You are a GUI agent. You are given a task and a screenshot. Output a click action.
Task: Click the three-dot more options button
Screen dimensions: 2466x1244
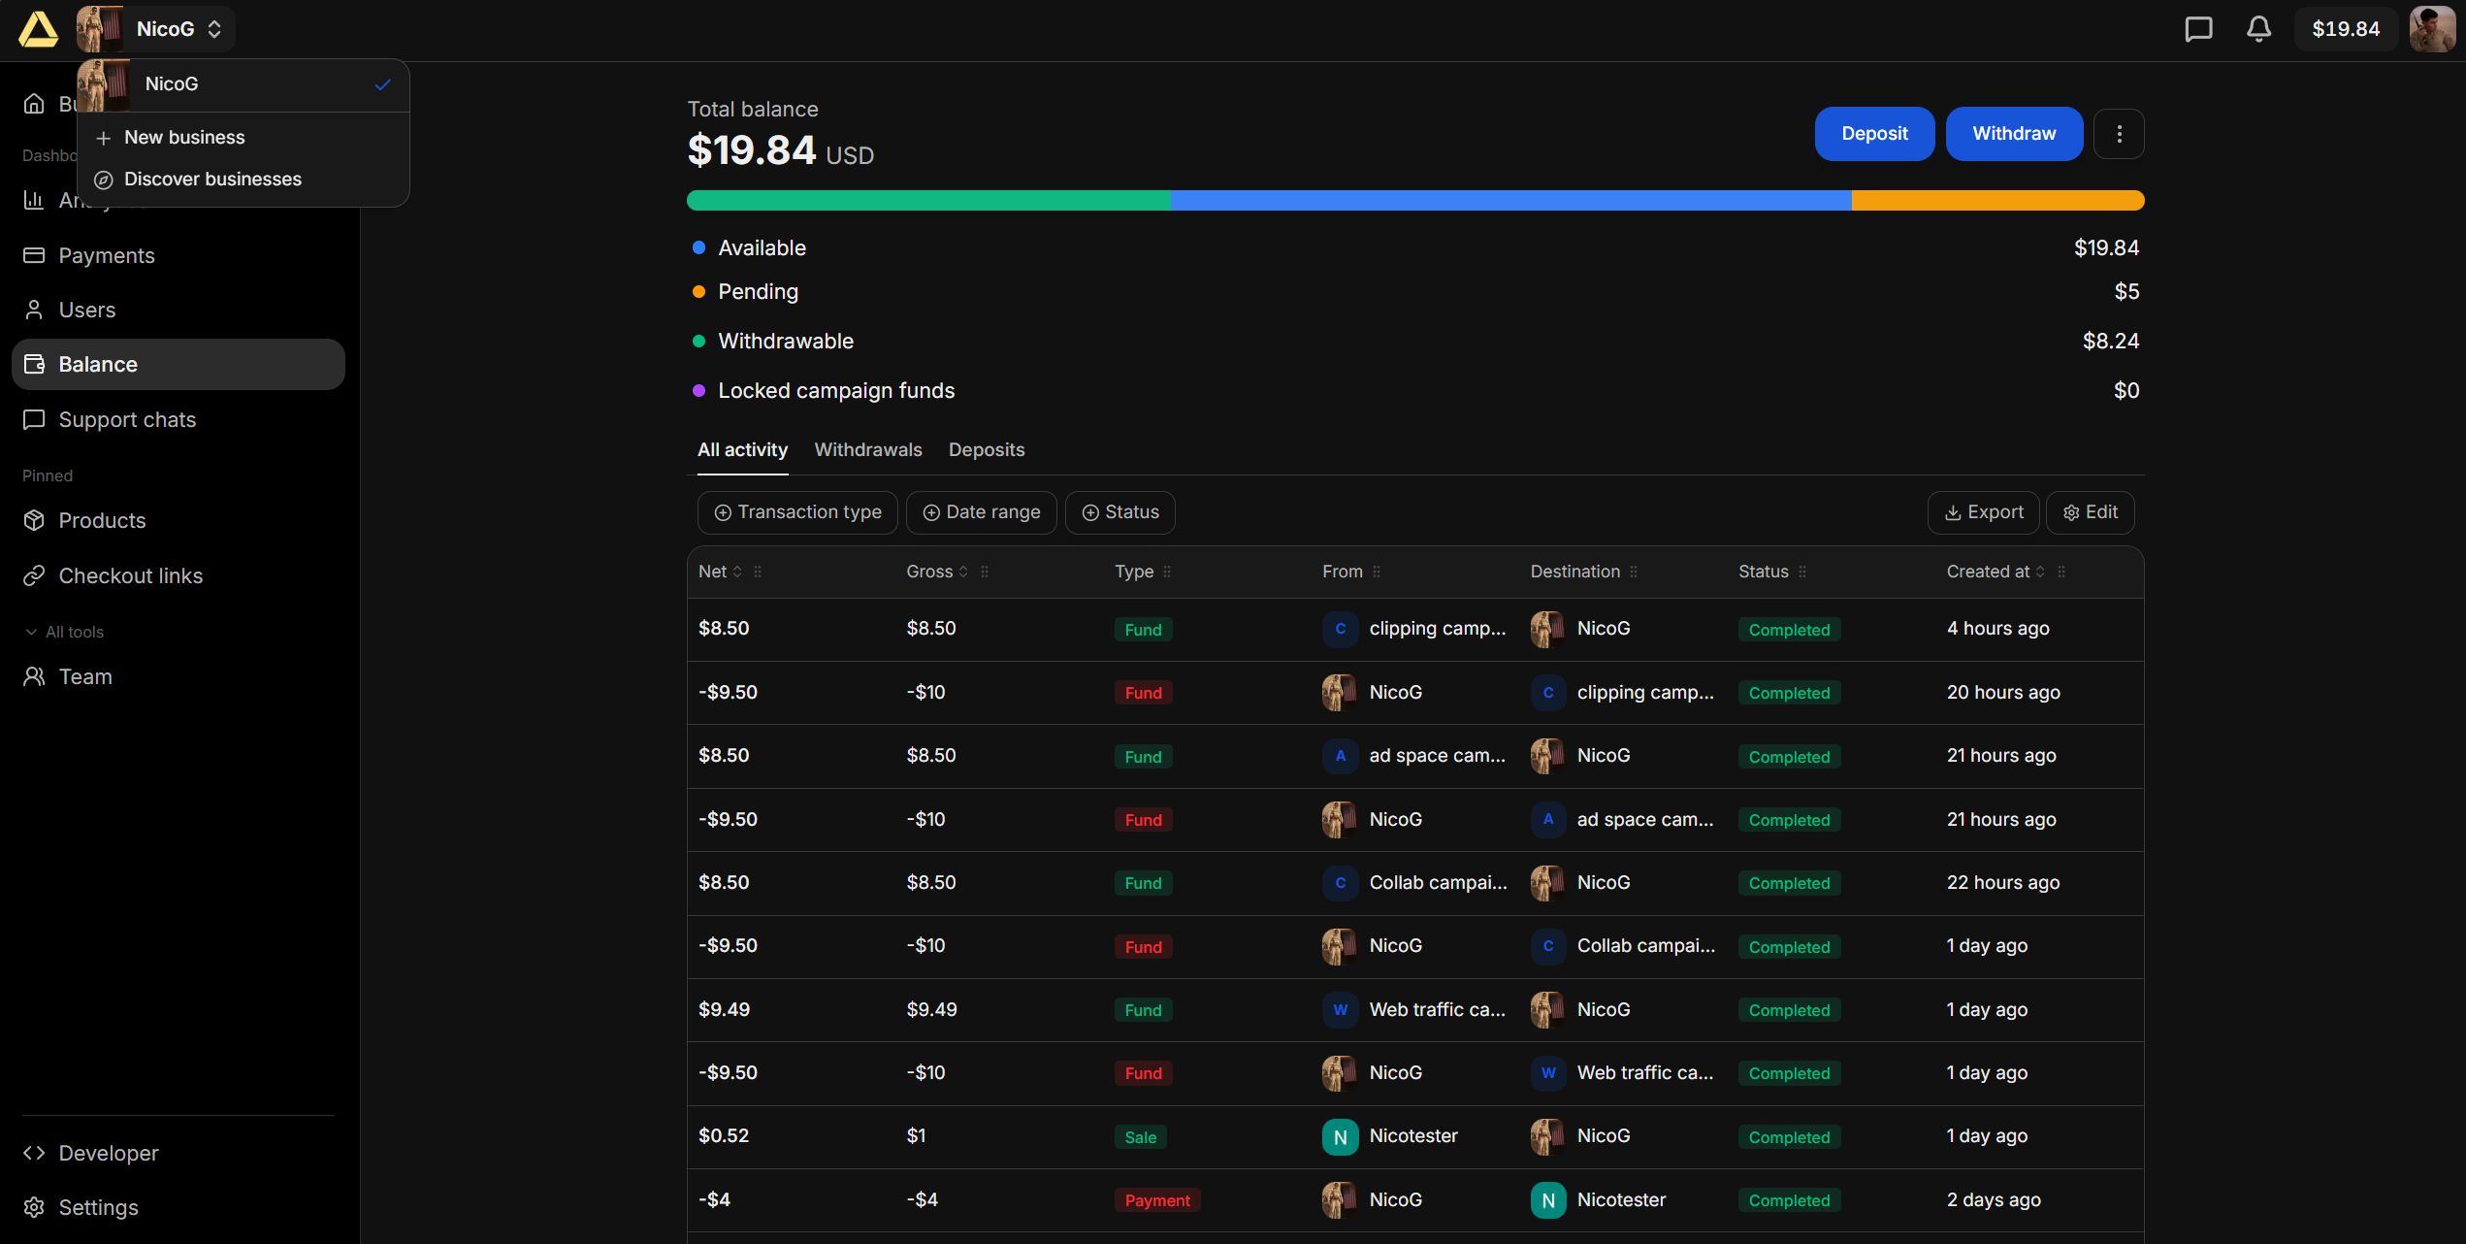pyautogui.click(x=2119, y=134)
